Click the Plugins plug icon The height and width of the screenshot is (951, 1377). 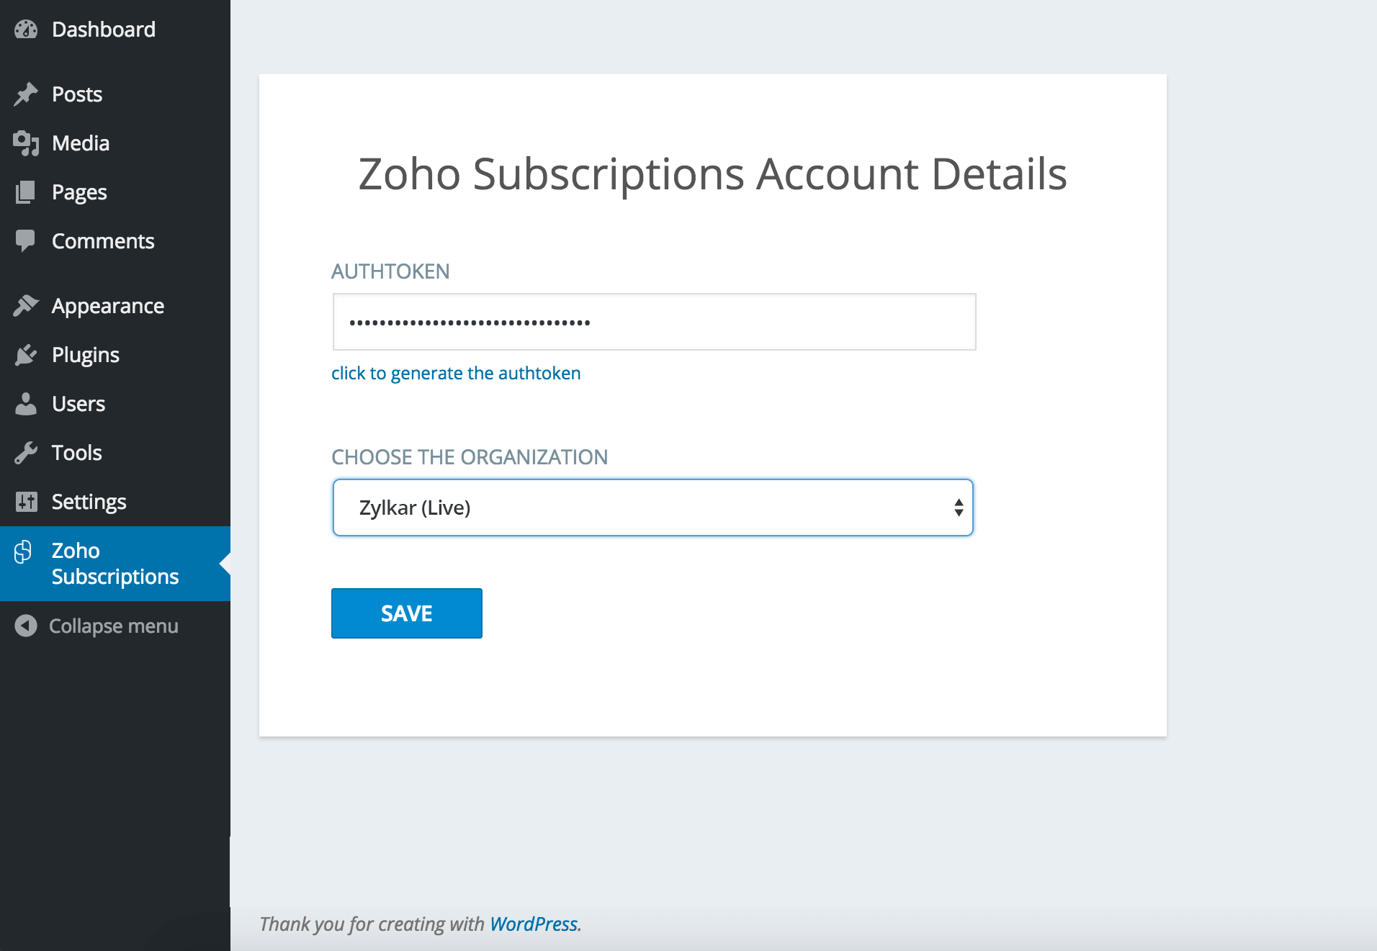tap(26, 355)
